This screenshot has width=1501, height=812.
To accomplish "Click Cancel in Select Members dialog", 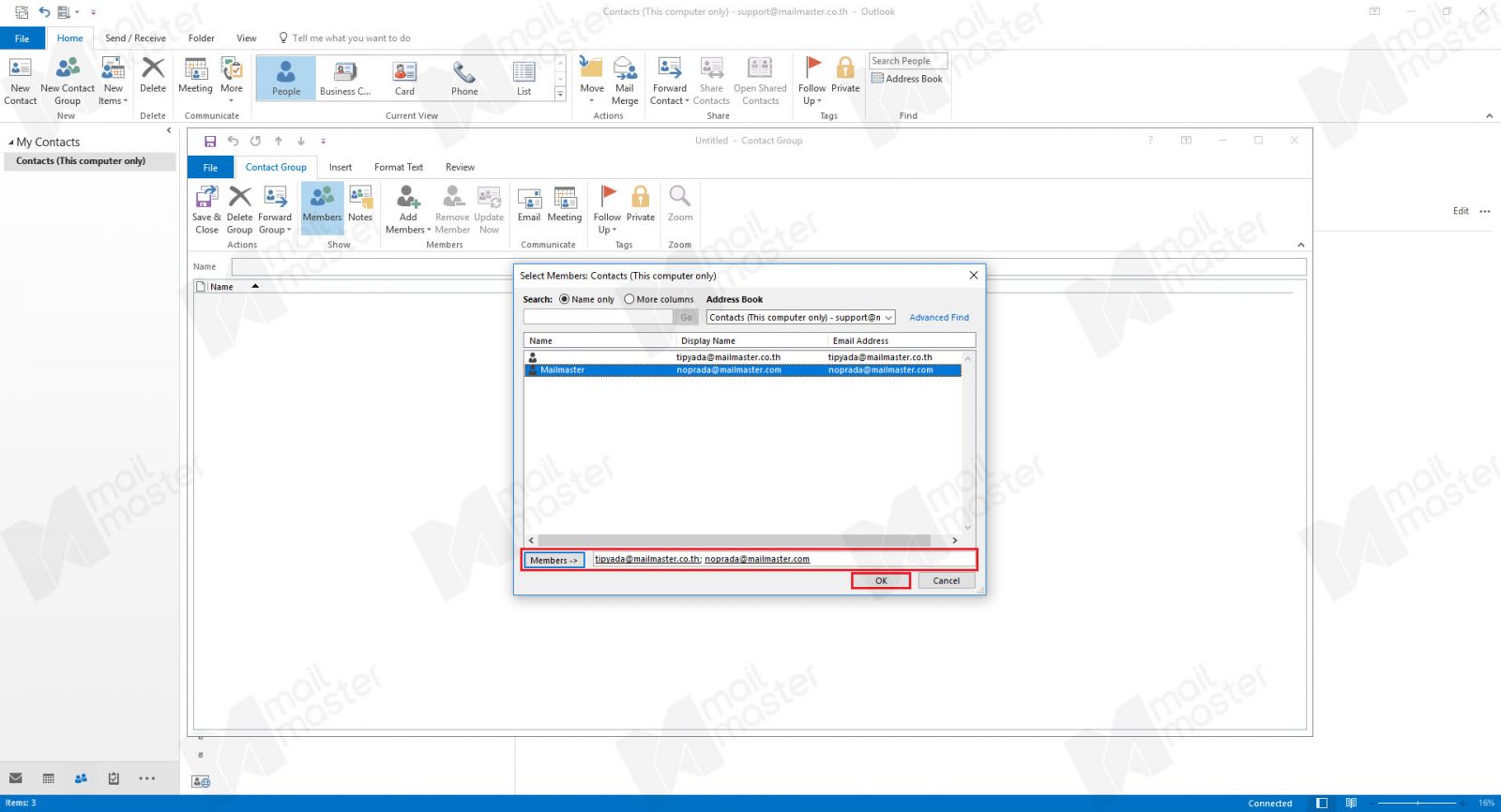I will click(x=946, y=580).
